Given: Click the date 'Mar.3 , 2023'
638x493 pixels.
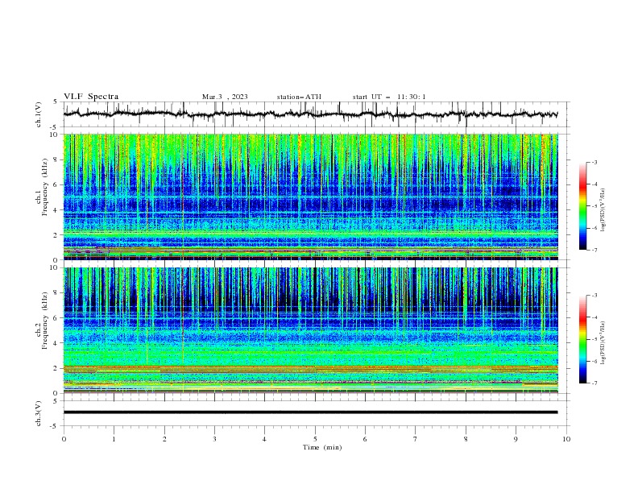Looking at the screenshot, I should (225, 97).
